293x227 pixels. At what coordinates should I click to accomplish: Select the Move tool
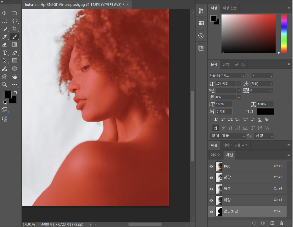[x=5, y=13]
